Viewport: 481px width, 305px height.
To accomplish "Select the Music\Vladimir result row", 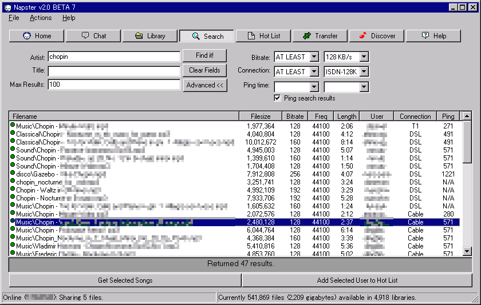I will click(235, 246).
